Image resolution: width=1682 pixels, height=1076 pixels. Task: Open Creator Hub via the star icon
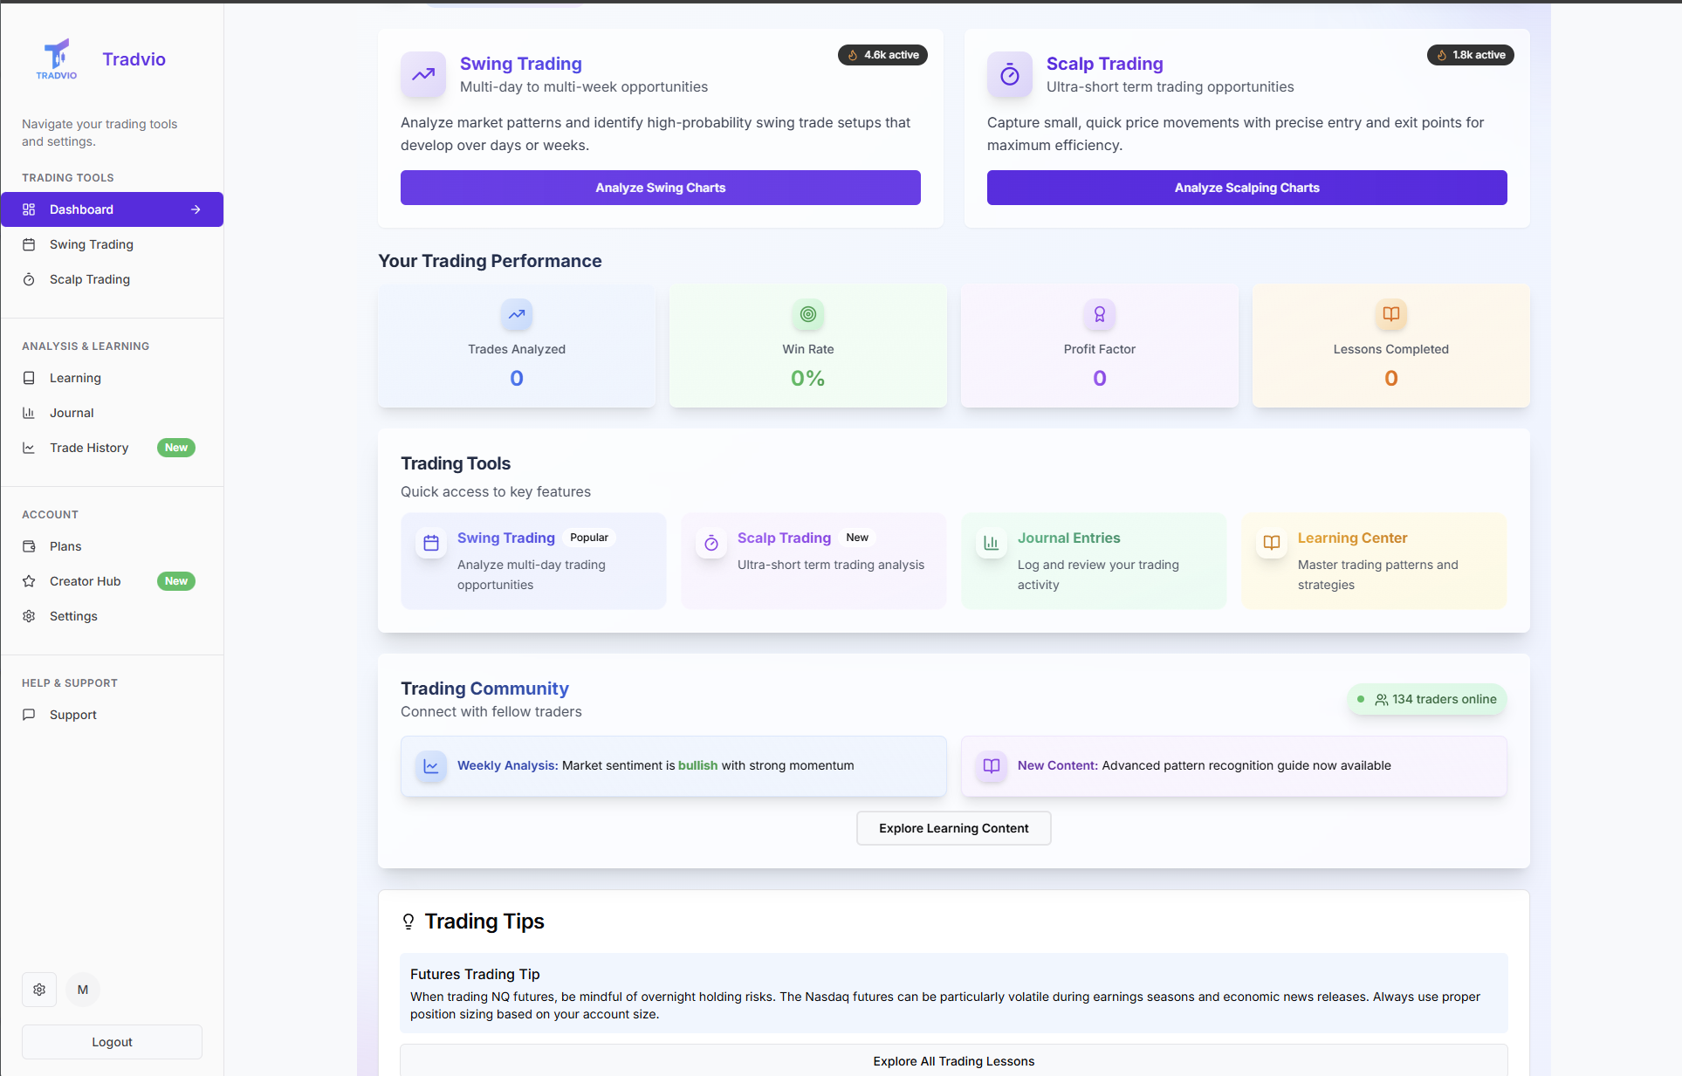(29, 581)
